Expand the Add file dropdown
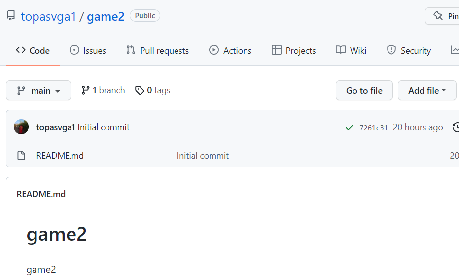459x279 pixels. (427, 90)
